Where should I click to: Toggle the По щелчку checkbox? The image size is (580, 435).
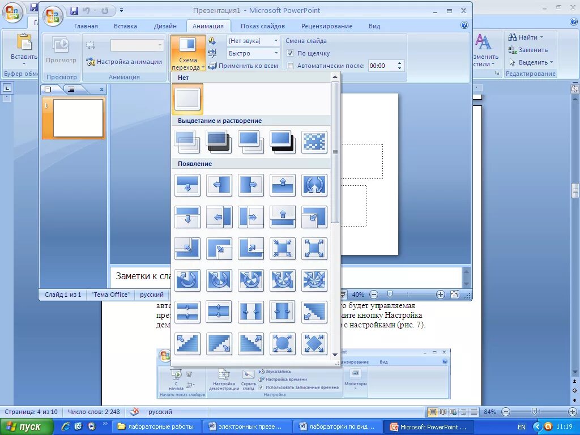pyautogui.click(x=291, y=53)
